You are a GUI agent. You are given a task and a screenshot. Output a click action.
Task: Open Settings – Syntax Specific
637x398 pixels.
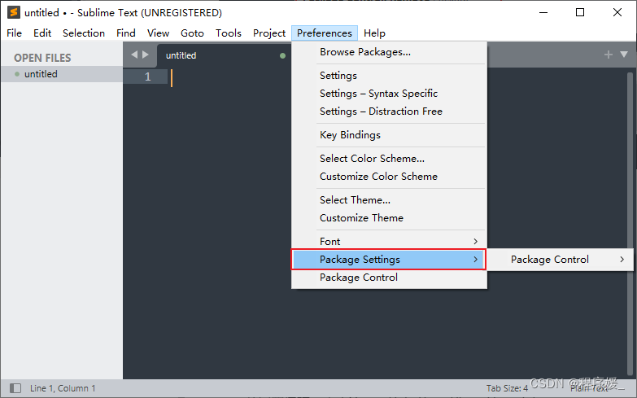[378, 94]
